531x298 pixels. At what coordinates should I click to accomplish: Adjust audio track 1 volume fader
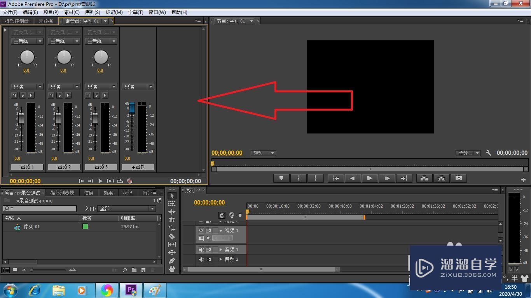pos(21,118)
